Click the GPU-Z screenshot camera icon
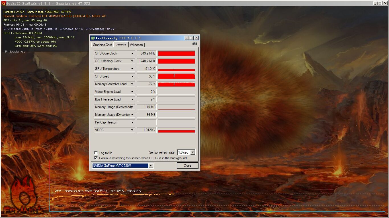This screenshot has height=218, width=389. point(195,44)
